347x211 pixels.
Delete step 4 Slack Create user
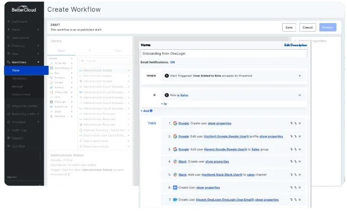pyautogui.click(x=300, y=161)
